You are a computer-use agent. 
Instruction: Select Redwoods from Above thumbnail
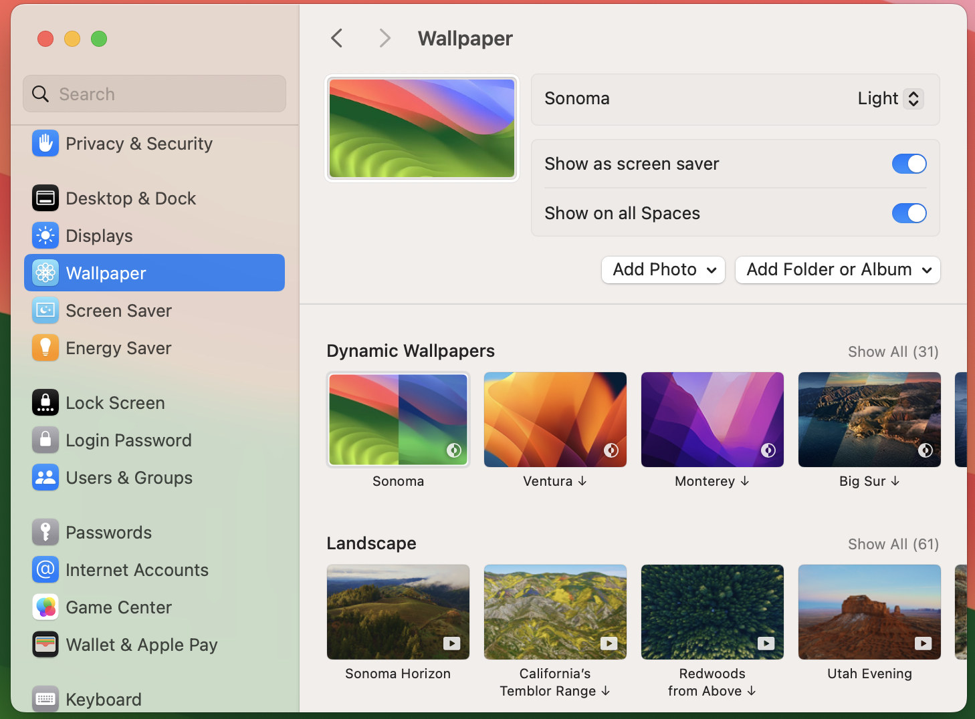pyautogui.click(x=712, y=612)
